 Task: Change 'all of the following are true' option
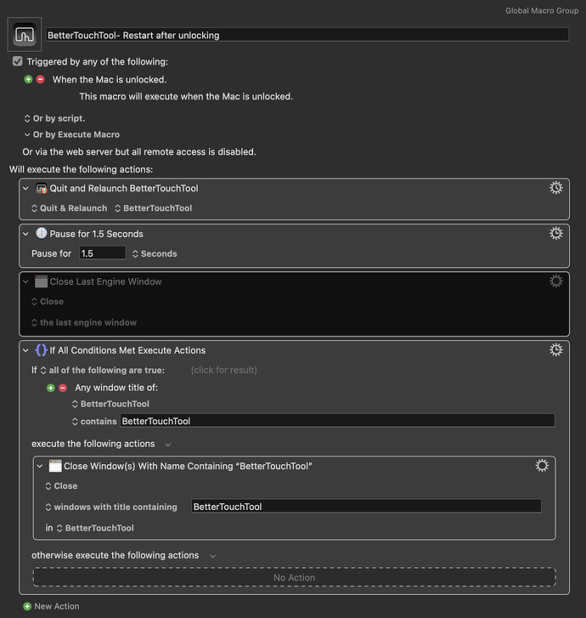pos(103,370)
